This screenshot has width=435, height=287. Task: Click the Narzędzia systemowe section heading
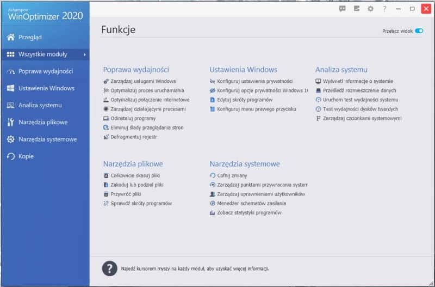pyautogui.click(x=245, y=164)
